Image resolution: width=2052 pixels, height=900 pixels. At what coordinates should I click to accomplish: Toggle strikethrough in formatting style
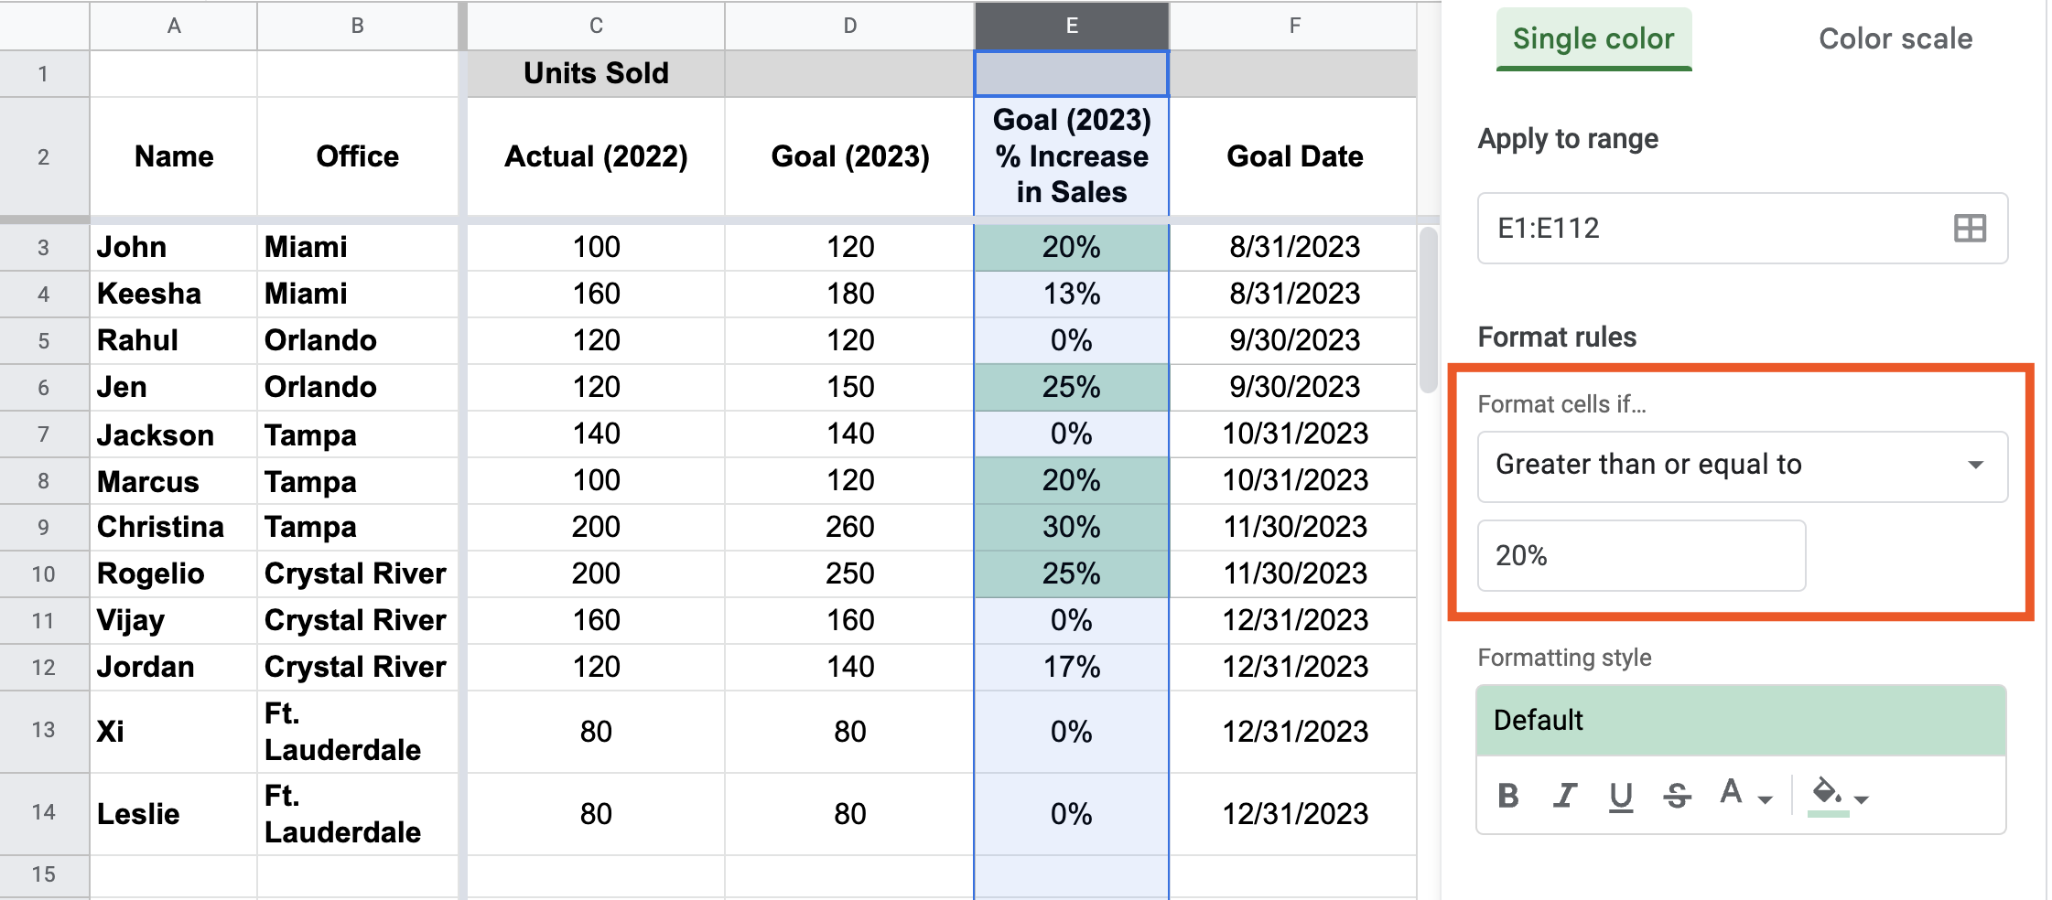point(1677,796)
